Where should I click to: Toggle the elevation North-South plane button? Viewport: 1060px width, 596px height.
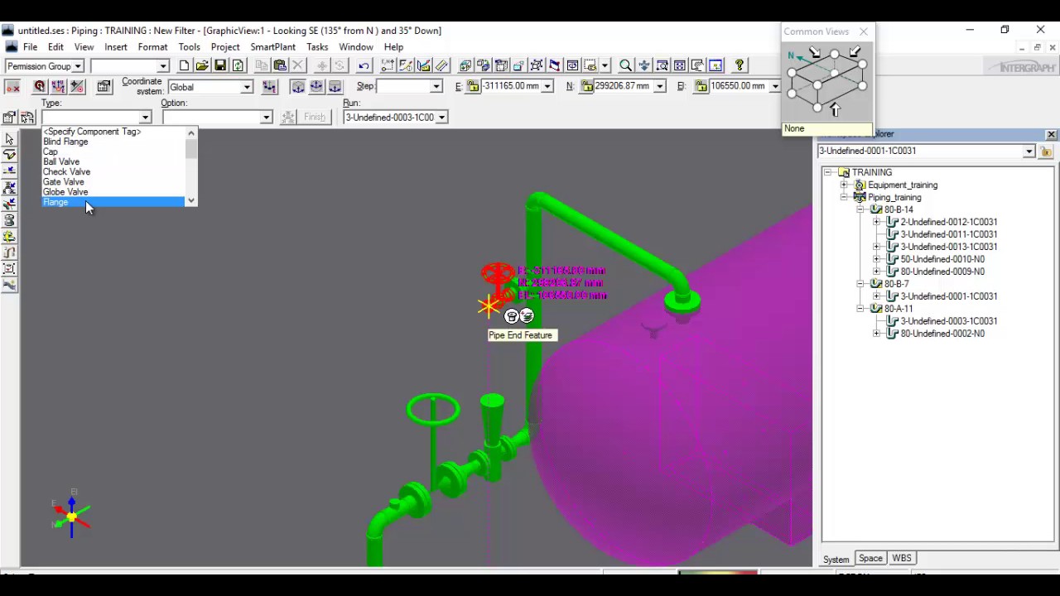[x=335, y=87]
